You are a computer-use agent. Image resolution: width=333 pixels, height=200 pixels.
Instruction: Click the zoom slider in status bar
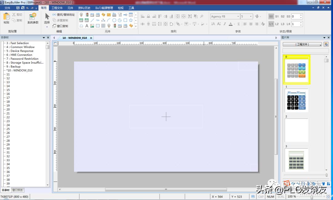click(311, 197)
